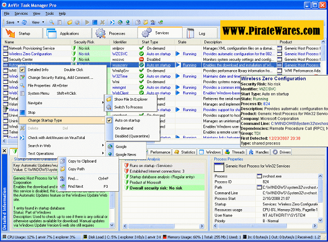This screenshot has width=328, height=242.
Task: Click Check with AntiViruses on VirusTotal
Action: point(62,137)
